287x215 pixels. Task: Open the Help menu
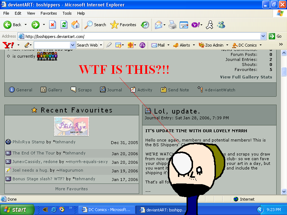pyautogui.click(x=81, y=13)
